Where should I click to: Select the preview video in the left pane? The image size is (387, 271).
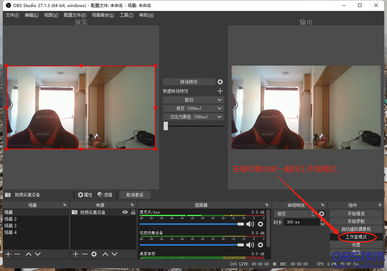(x=81, y=107)
